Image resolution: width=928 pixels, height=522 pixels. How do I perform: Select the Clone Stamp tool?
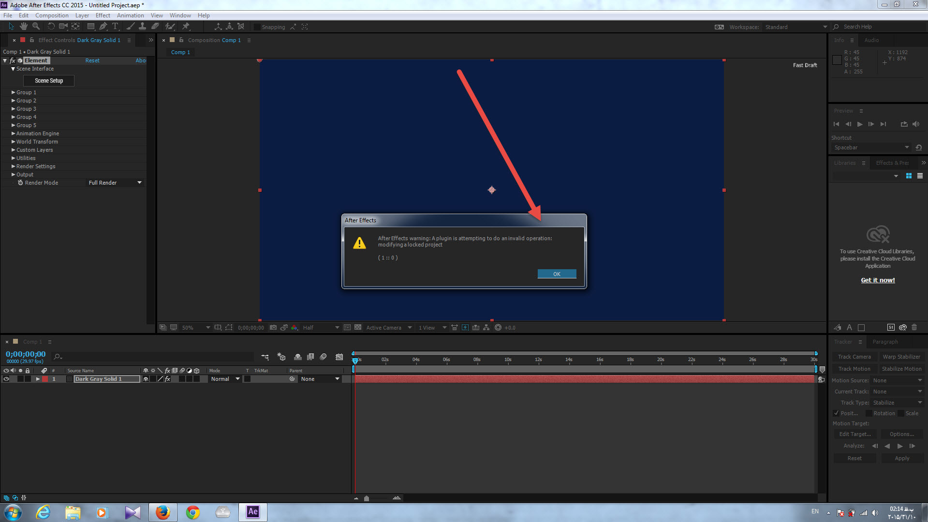pos(142,27)
